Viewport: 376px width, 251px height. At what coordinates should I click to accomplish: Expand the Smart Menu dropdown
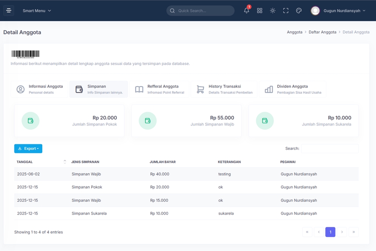tap(37, 11)
